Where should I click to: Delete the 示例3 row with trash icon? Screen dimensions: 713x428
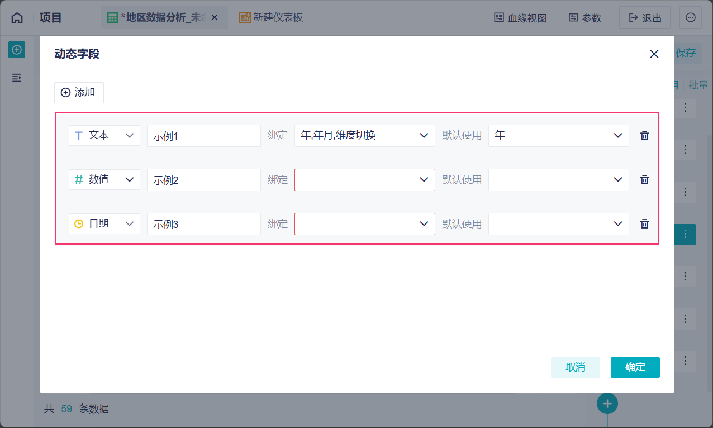click(644, 223)
